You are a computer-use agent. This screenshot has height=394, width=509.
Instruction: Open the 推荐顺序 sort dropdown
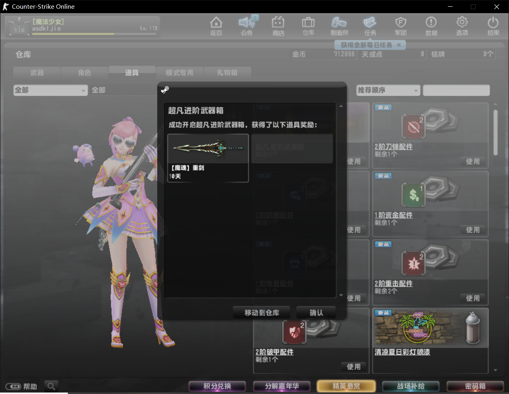coord(388,90)
